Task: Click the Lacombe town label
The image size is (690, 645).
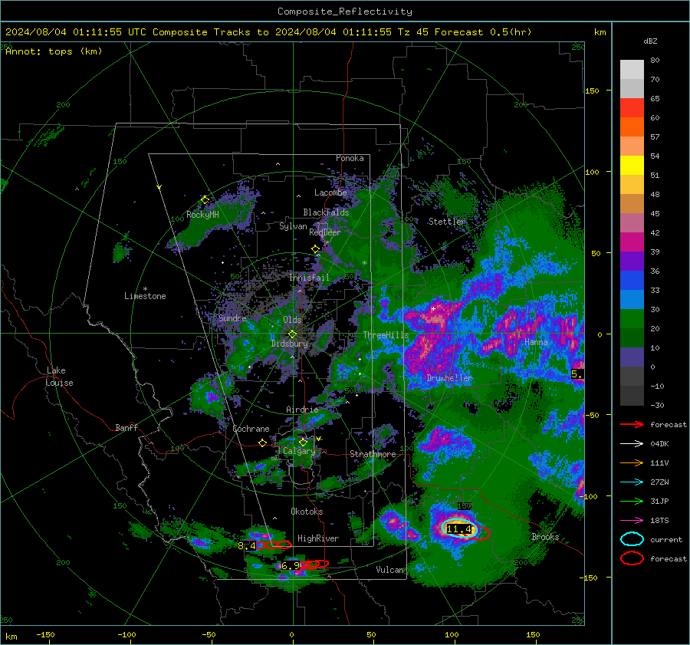Action: (330, 193)
